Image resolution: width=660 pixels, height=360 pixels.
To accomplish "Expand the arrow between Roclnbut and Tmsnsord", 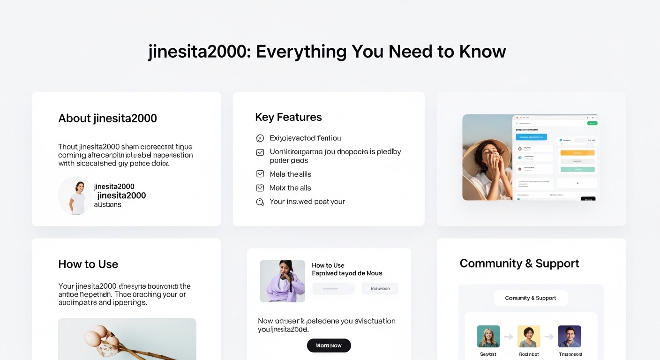I will (x=549, y=337).
